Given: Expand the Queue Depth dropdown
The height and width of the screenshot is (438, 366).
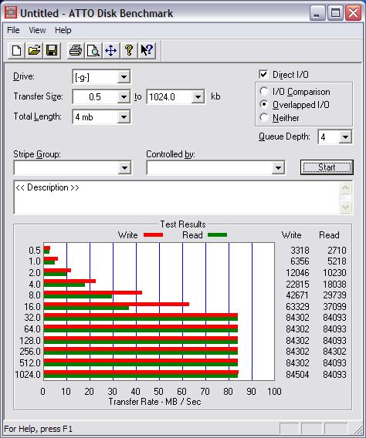Looking at the screenshot, I should [345, 137].
